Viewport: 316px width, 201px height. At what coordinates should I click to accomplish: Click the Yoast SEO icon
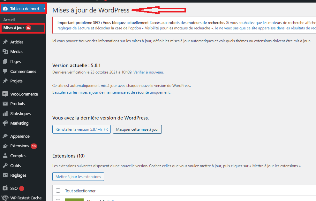coord(5,188)
